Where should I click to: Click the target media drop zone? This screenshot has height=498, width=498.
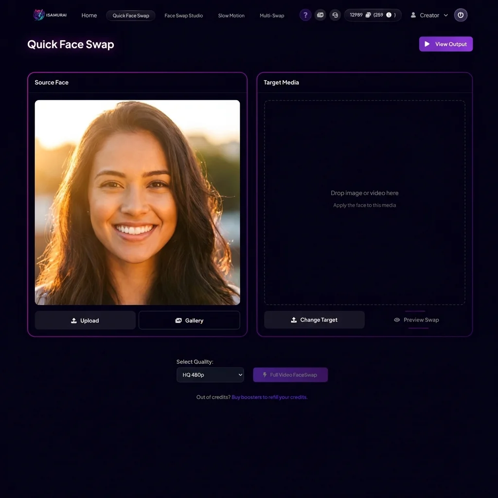click(x=364, y=202)
